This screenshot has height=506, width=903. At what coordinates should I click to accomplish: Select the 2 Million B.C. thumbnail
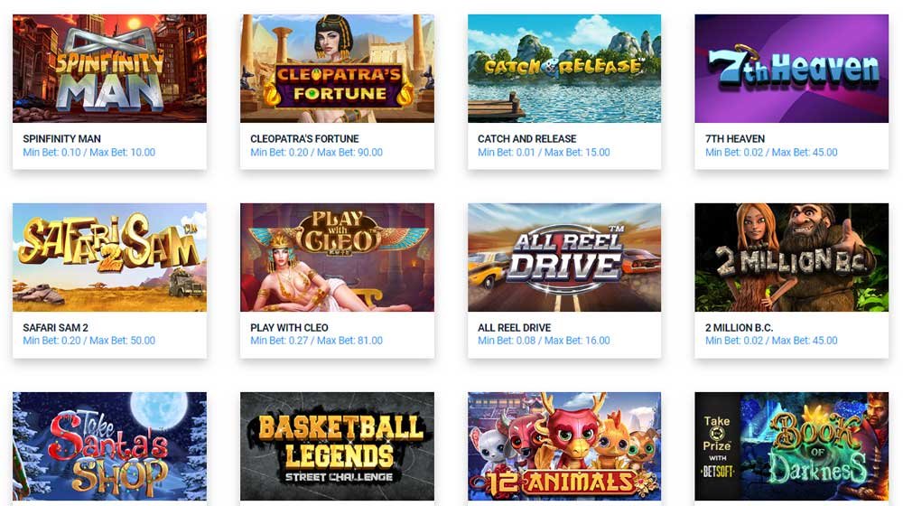pyautogui.click(x=791, y=257)
